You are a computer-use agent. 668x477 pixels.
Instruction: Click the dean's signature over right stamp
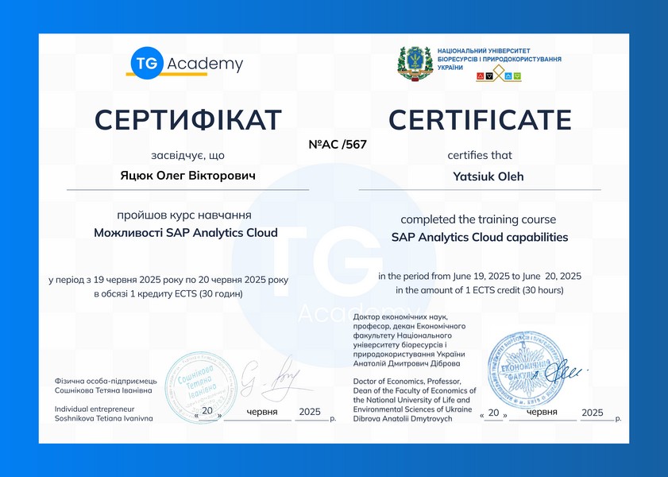(566, 372)
